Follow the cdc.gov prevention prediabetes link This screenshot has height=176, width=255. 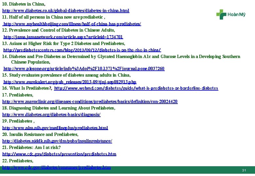click(x=59, y=154)
